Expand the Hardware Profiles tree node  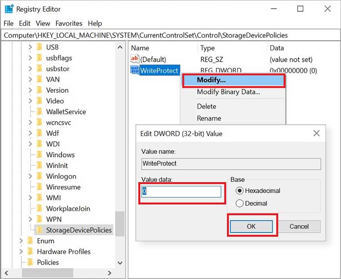tap(21, 251)
